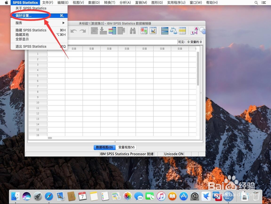Click the Value Labels A/1 icon
Image resolution: width=271 pixels, height=204 pixels.
tap(194, 31)
